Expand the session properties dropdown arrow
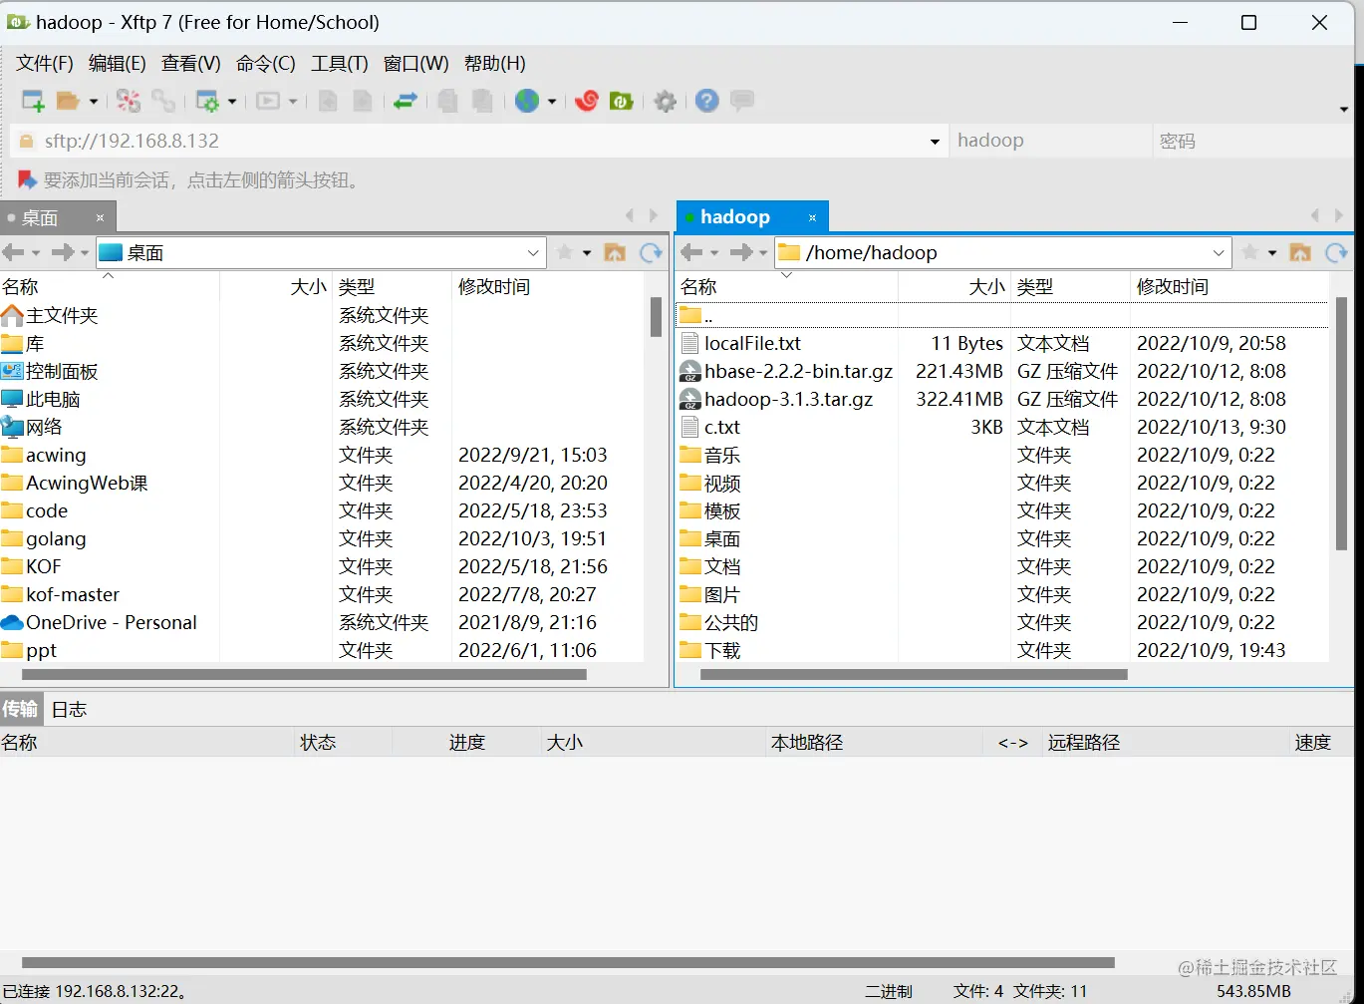Screen dimensions: 1364x1004 click(x=232, y=102)
